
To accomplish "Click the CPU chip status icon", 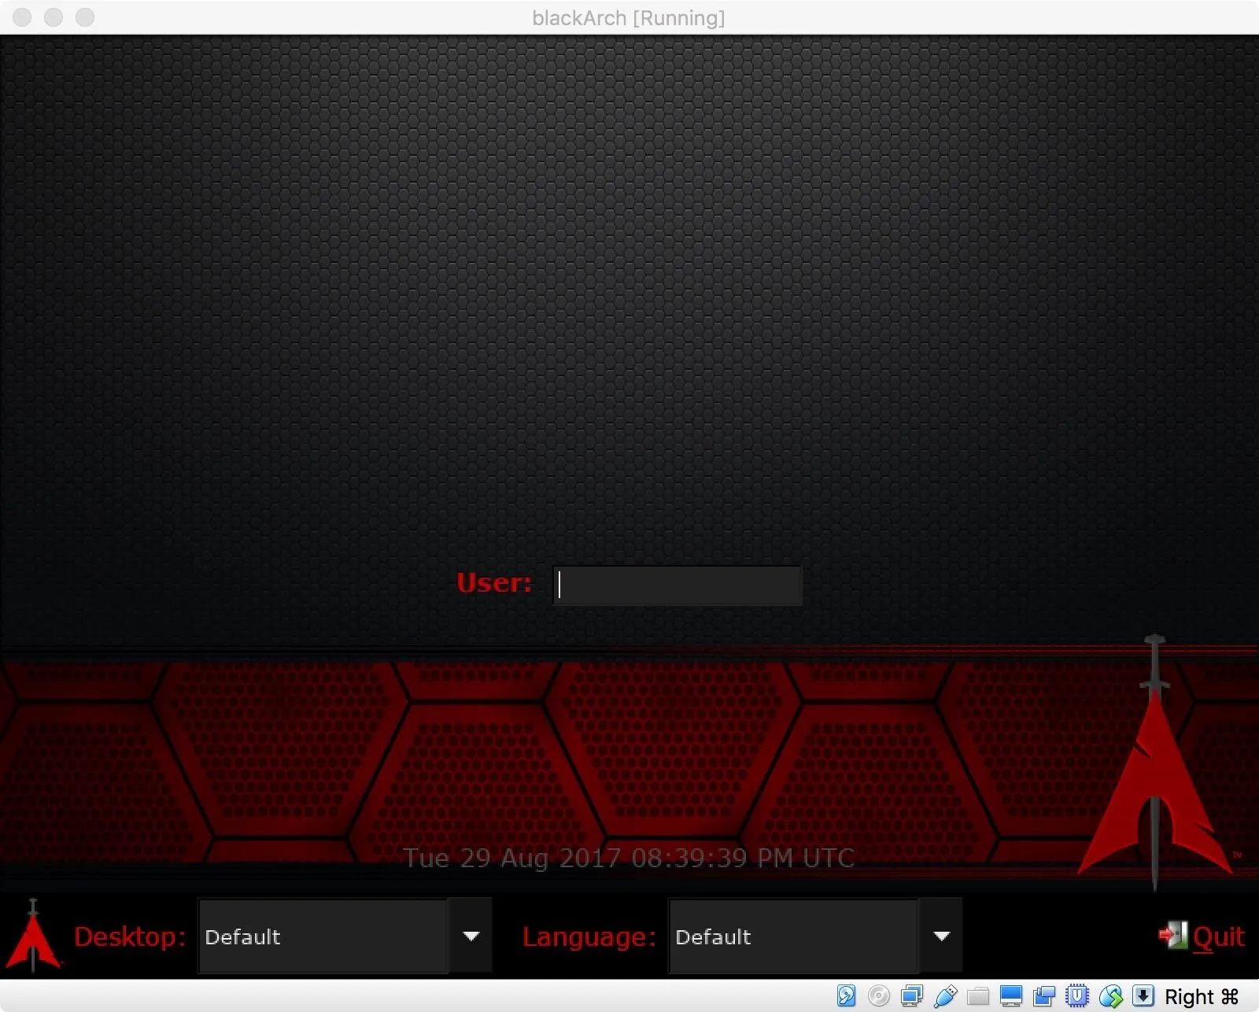I will pos(1077,995).
